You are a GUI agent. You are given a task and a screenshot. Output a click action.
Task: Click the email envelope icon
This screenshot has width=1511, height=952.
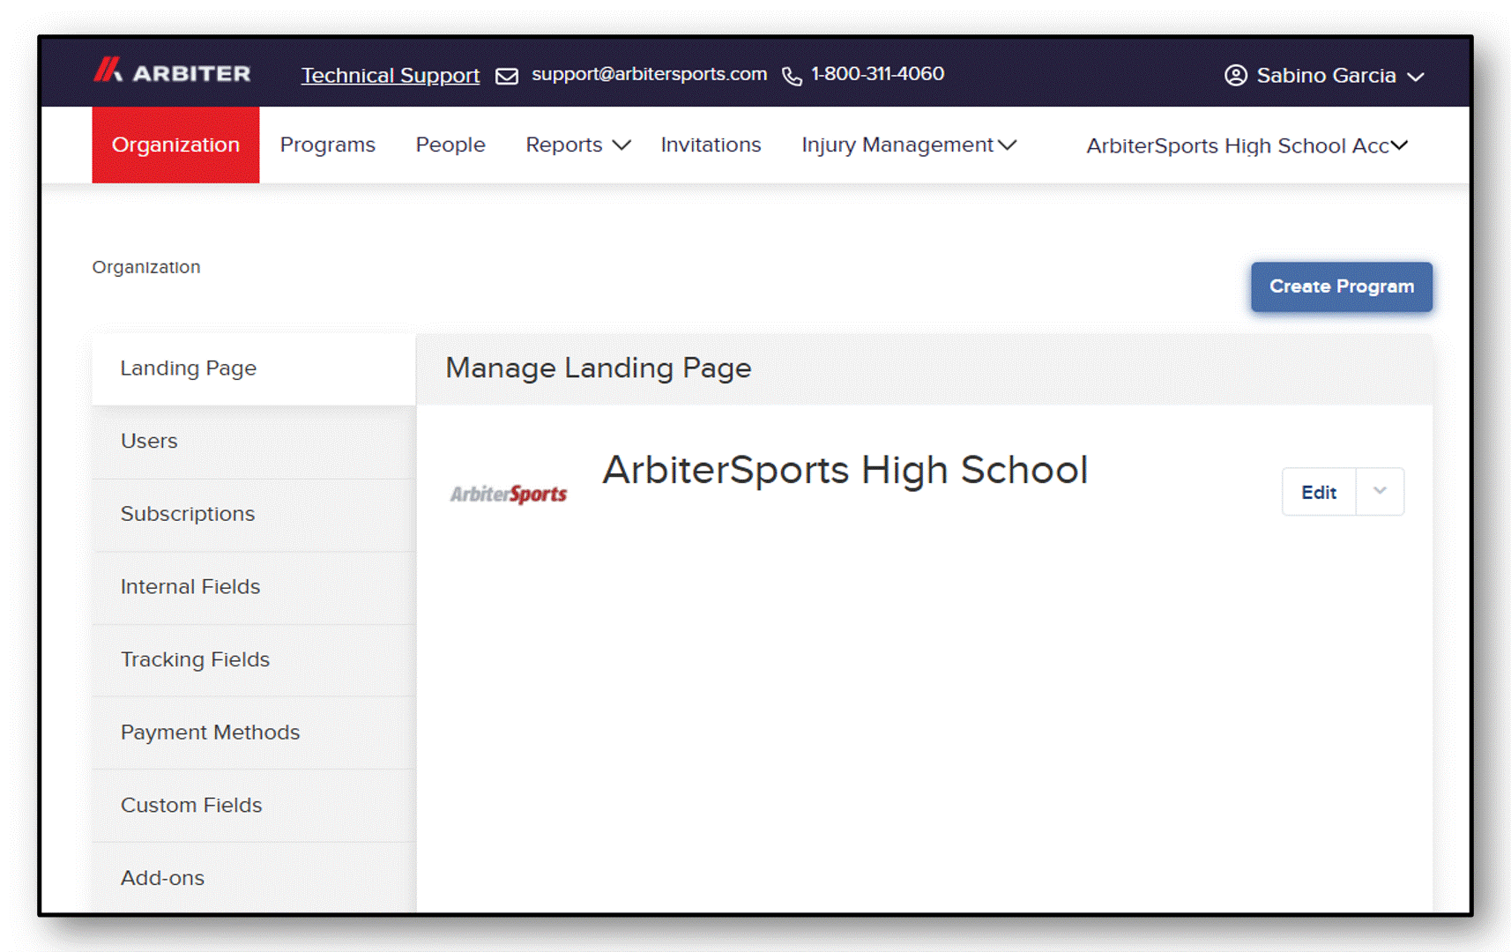pyautogui.click(x=507, y=77)
